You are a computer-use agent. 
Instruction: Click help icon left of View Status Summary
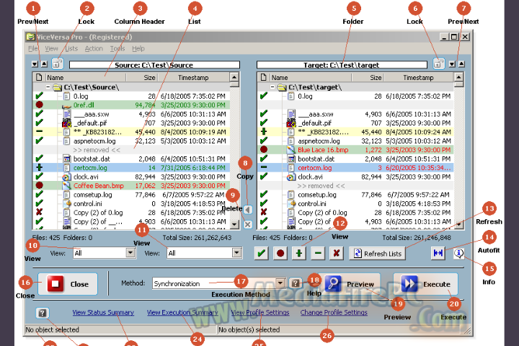pyautogui.click(x=42, y=313)
